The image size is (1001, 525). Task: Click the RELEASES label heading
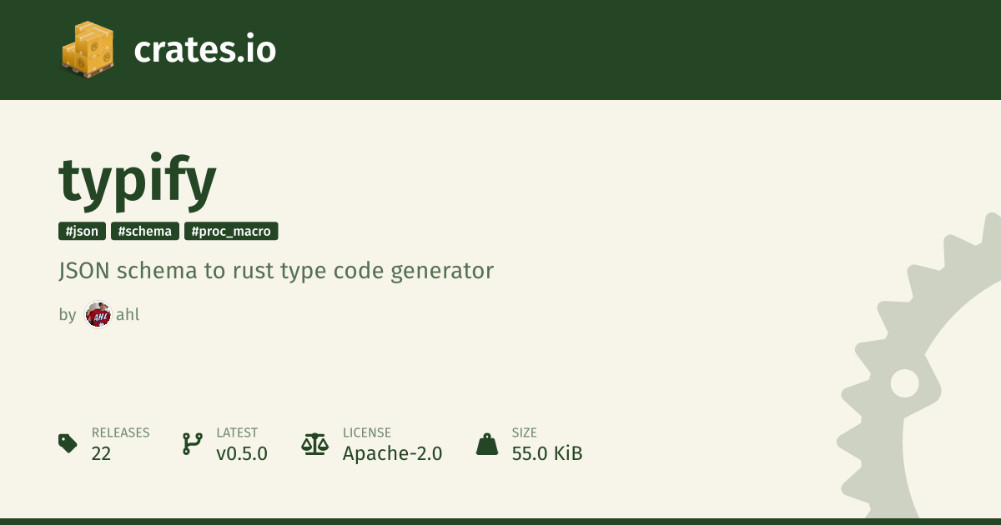click(x=120, y=432)
